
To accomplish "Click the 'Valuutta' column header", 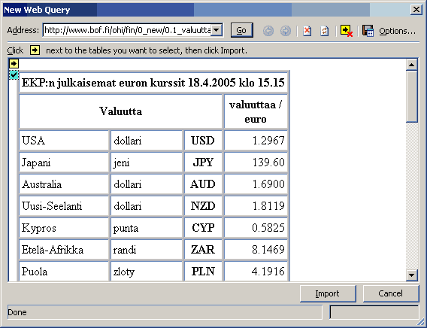I will point(120,111).
